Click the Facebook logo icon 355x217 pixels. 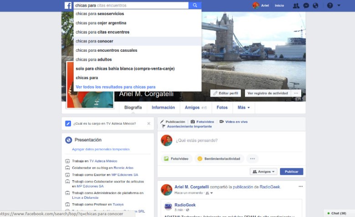pyautogui.click(x=68, y=5)
